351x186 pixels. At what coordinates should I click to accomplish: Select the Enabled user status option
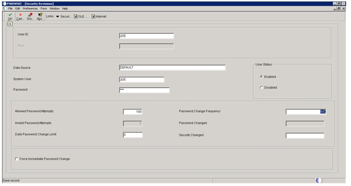point(261,77)
